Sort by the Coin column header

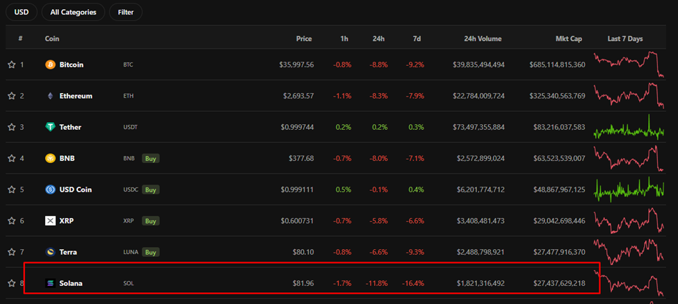click(x=52, y=38)
